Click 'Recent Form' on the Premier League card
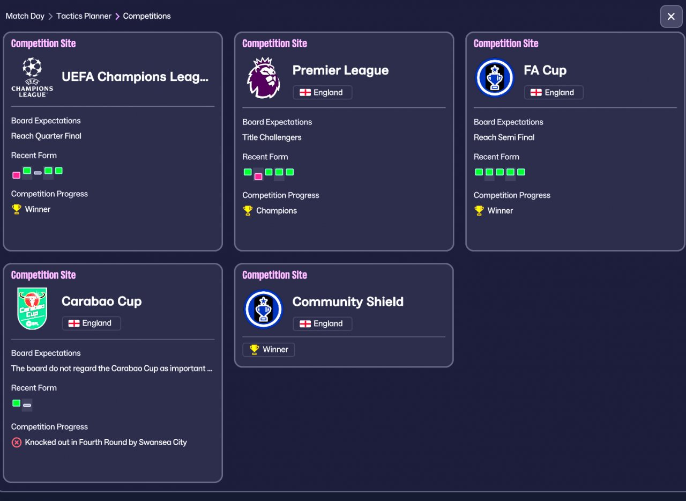The image size is (686, 501). click(265, 157)
